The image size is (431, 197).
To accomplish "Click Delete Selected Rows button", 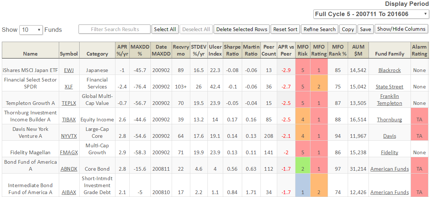I will pos(241,29).
